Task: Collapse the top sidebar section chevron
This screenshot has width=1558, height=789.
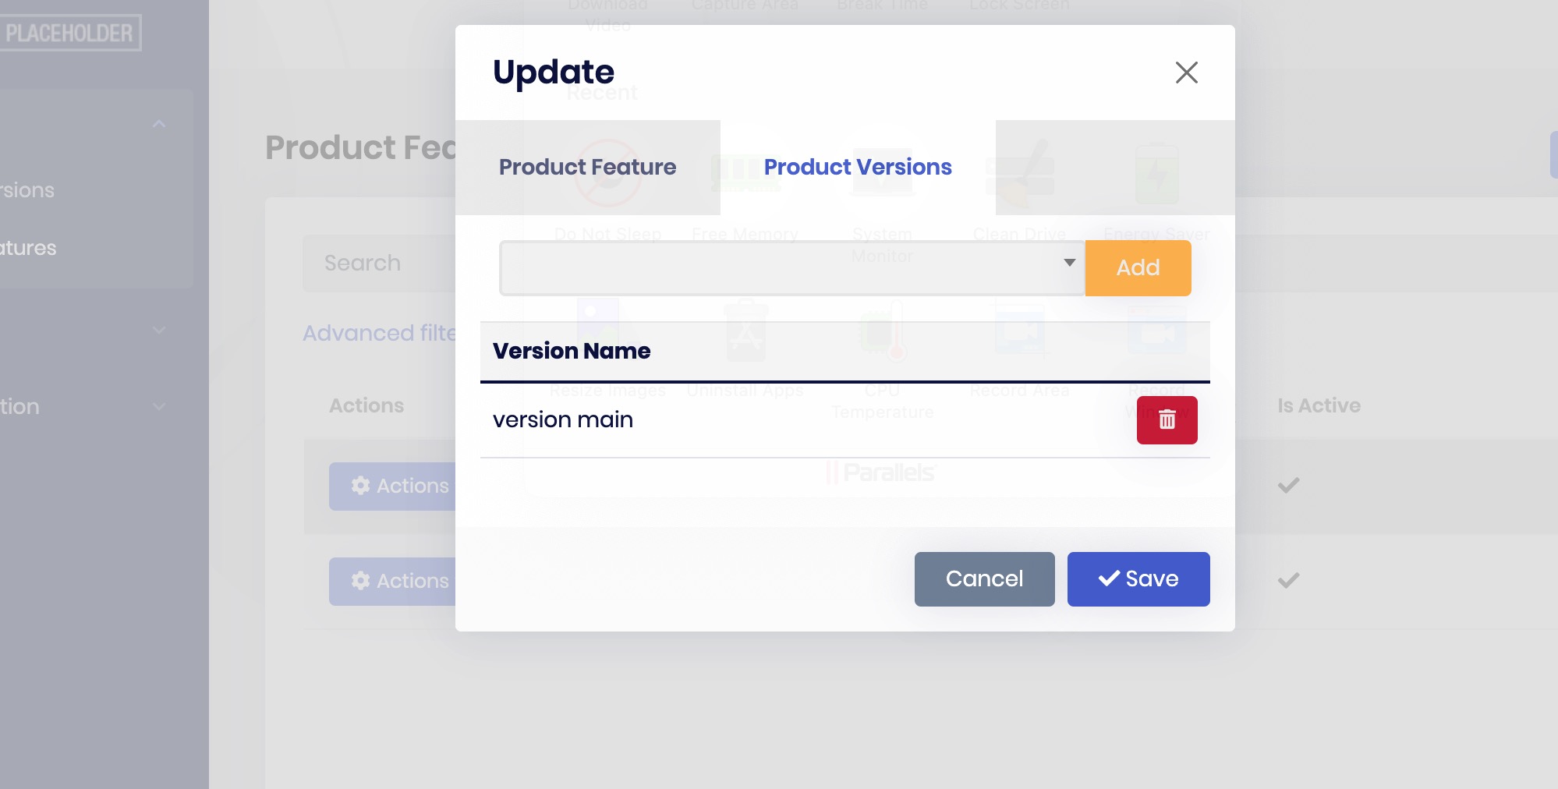Action: coord(160,124)
